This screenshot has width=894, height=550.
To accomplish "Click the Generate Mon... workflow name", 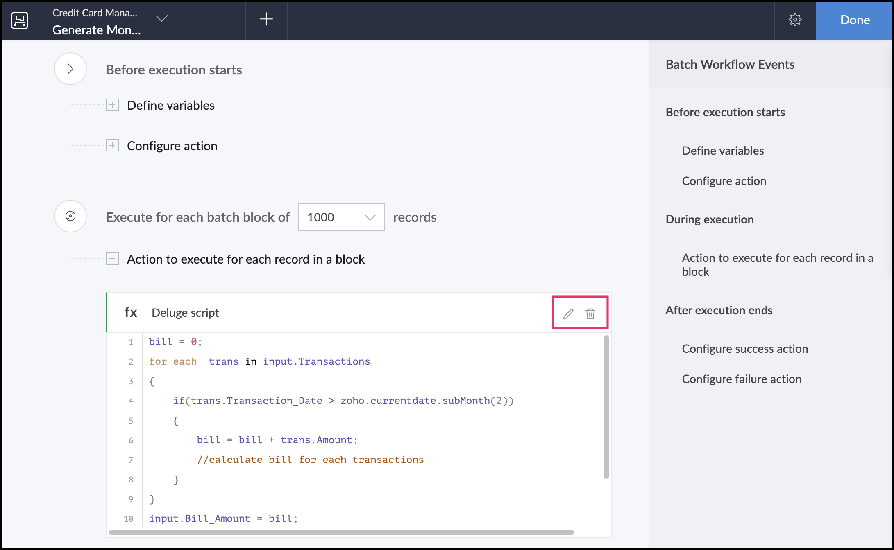I will 96,30.
